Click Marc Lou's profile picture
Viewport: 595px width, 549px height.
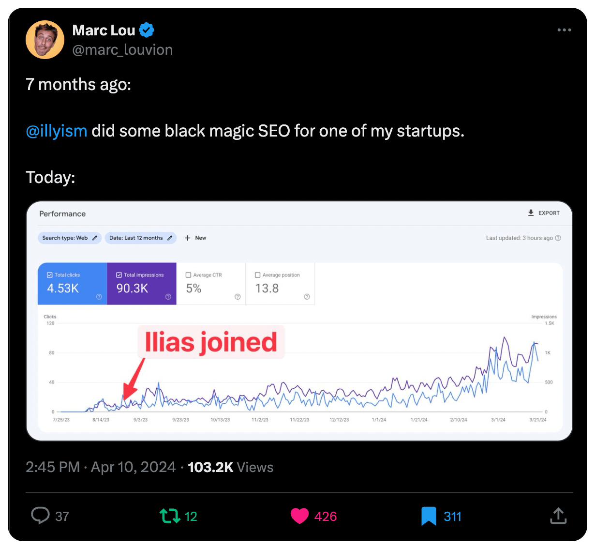click(45, 39)
